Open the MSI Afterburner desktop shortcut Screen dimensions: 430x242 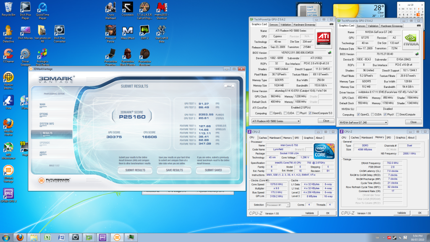click(x=8, y=151)
